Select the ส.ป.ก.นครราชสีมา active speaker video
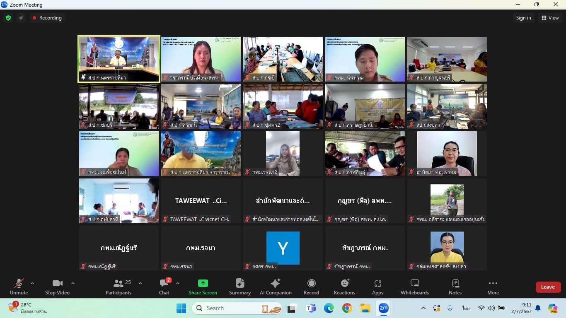Viewport: 566px width, 318px height. pyautogui.click(x=119, y=59)
